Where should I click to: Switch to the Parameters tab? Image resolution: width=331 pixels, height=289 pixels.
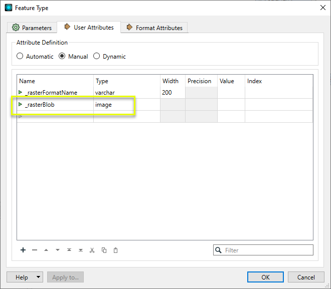pyautogui.click(x=32, y=28)
